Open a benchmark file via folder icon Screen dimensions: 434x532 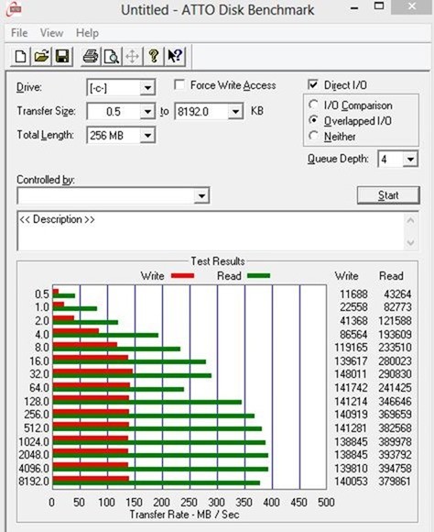tap(41, 56)
